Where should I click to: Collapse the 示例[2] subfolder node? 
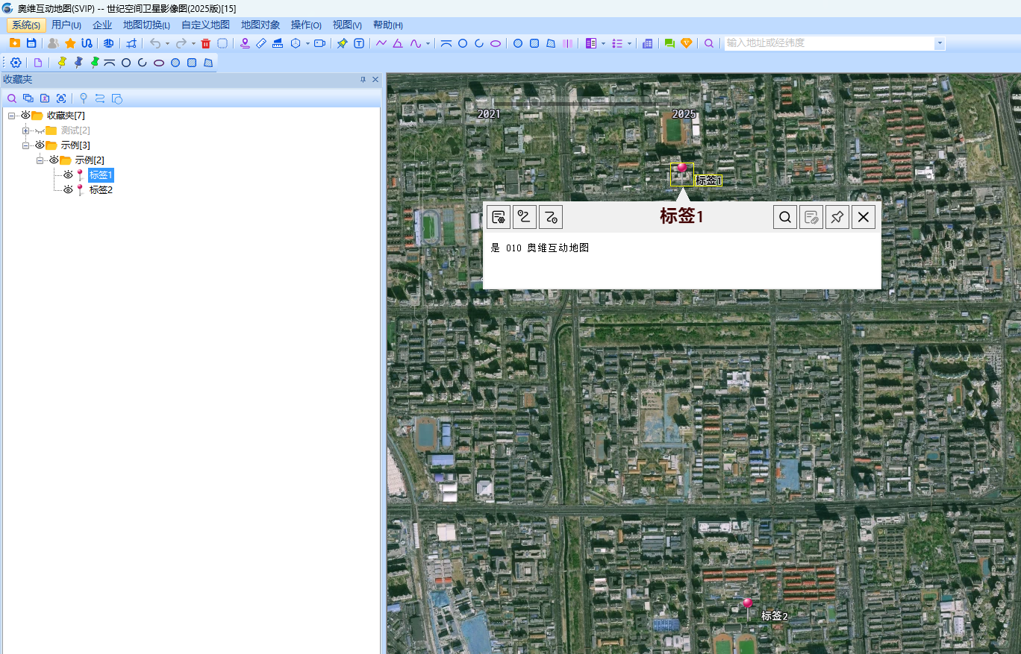point(40,160)
